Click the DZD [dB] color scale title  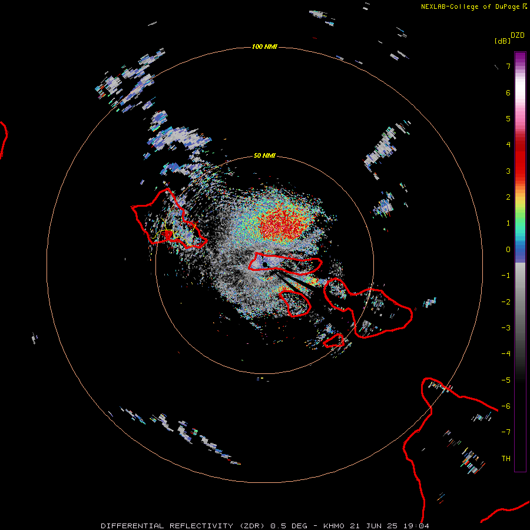point(510,38)
